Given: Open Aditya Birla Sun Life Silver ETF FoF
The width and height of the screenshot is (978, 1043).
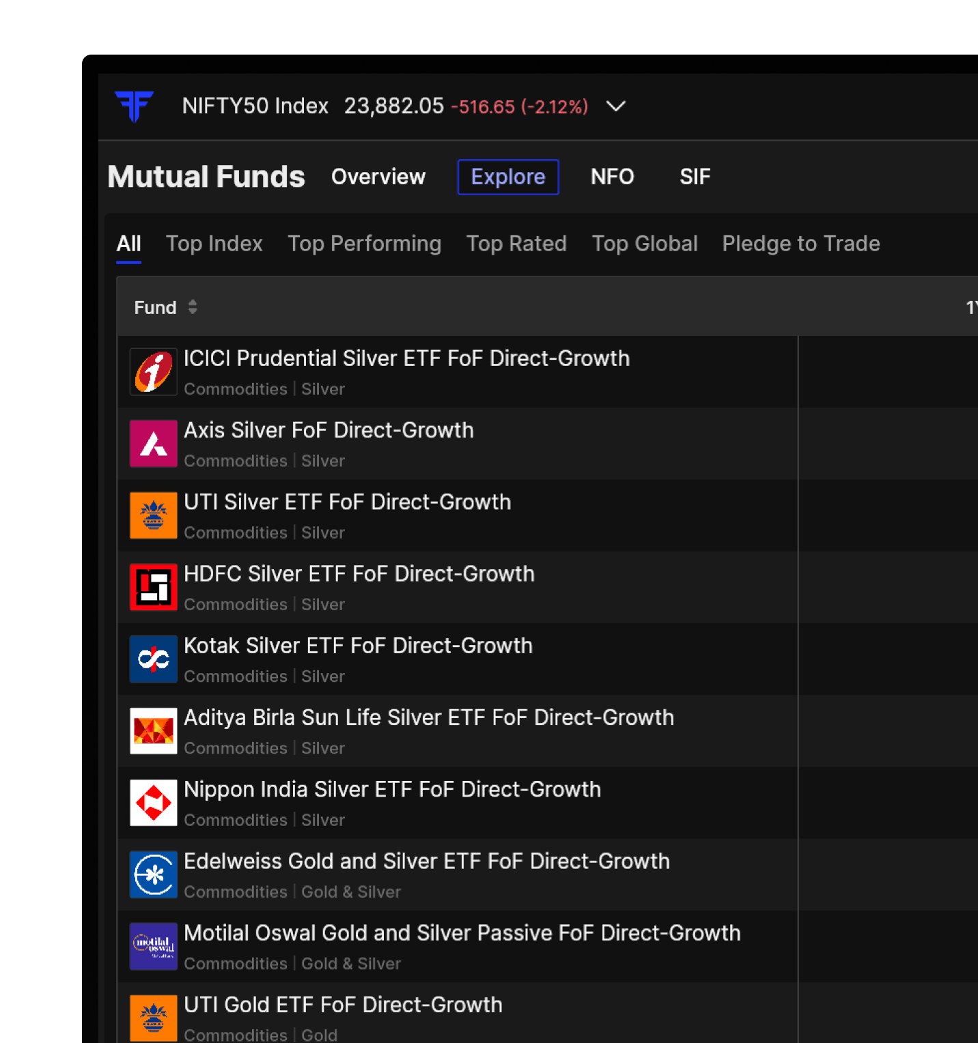Looking at the screenshot, I should pyautogui.click(x=429, y=717).
